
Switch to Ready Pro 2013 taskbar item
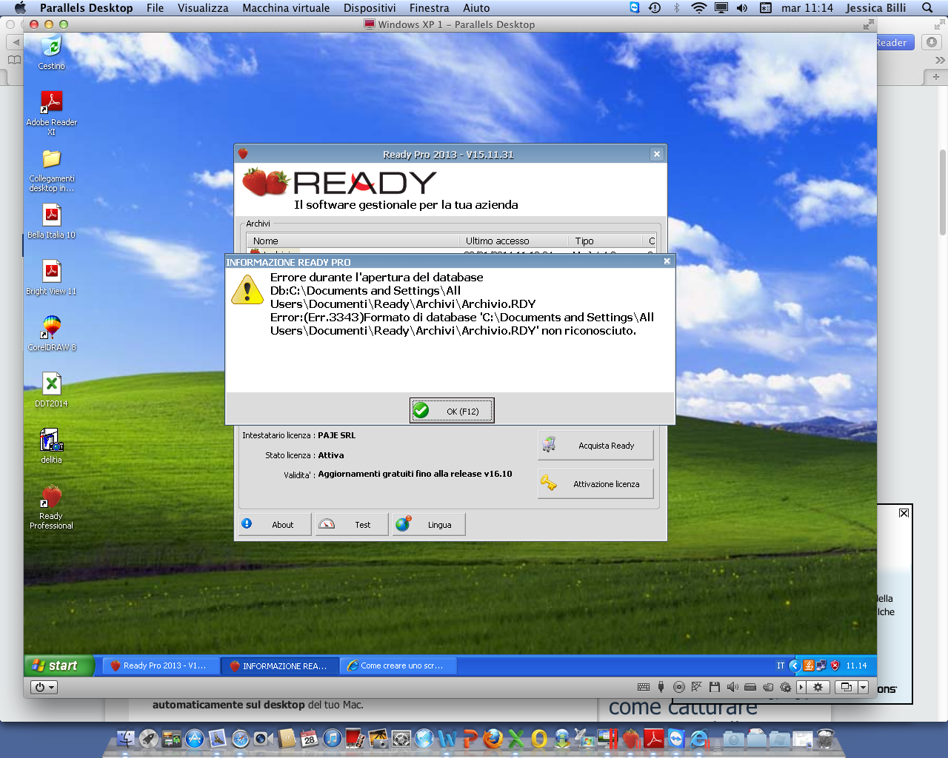pyautogui.click(x=161, y=665)
